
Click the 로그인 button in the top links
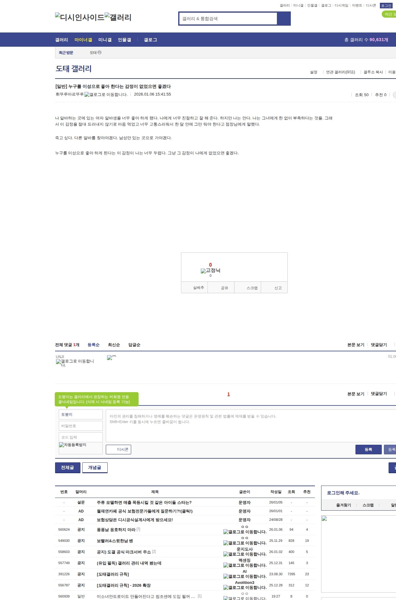(x=386, y=6)
